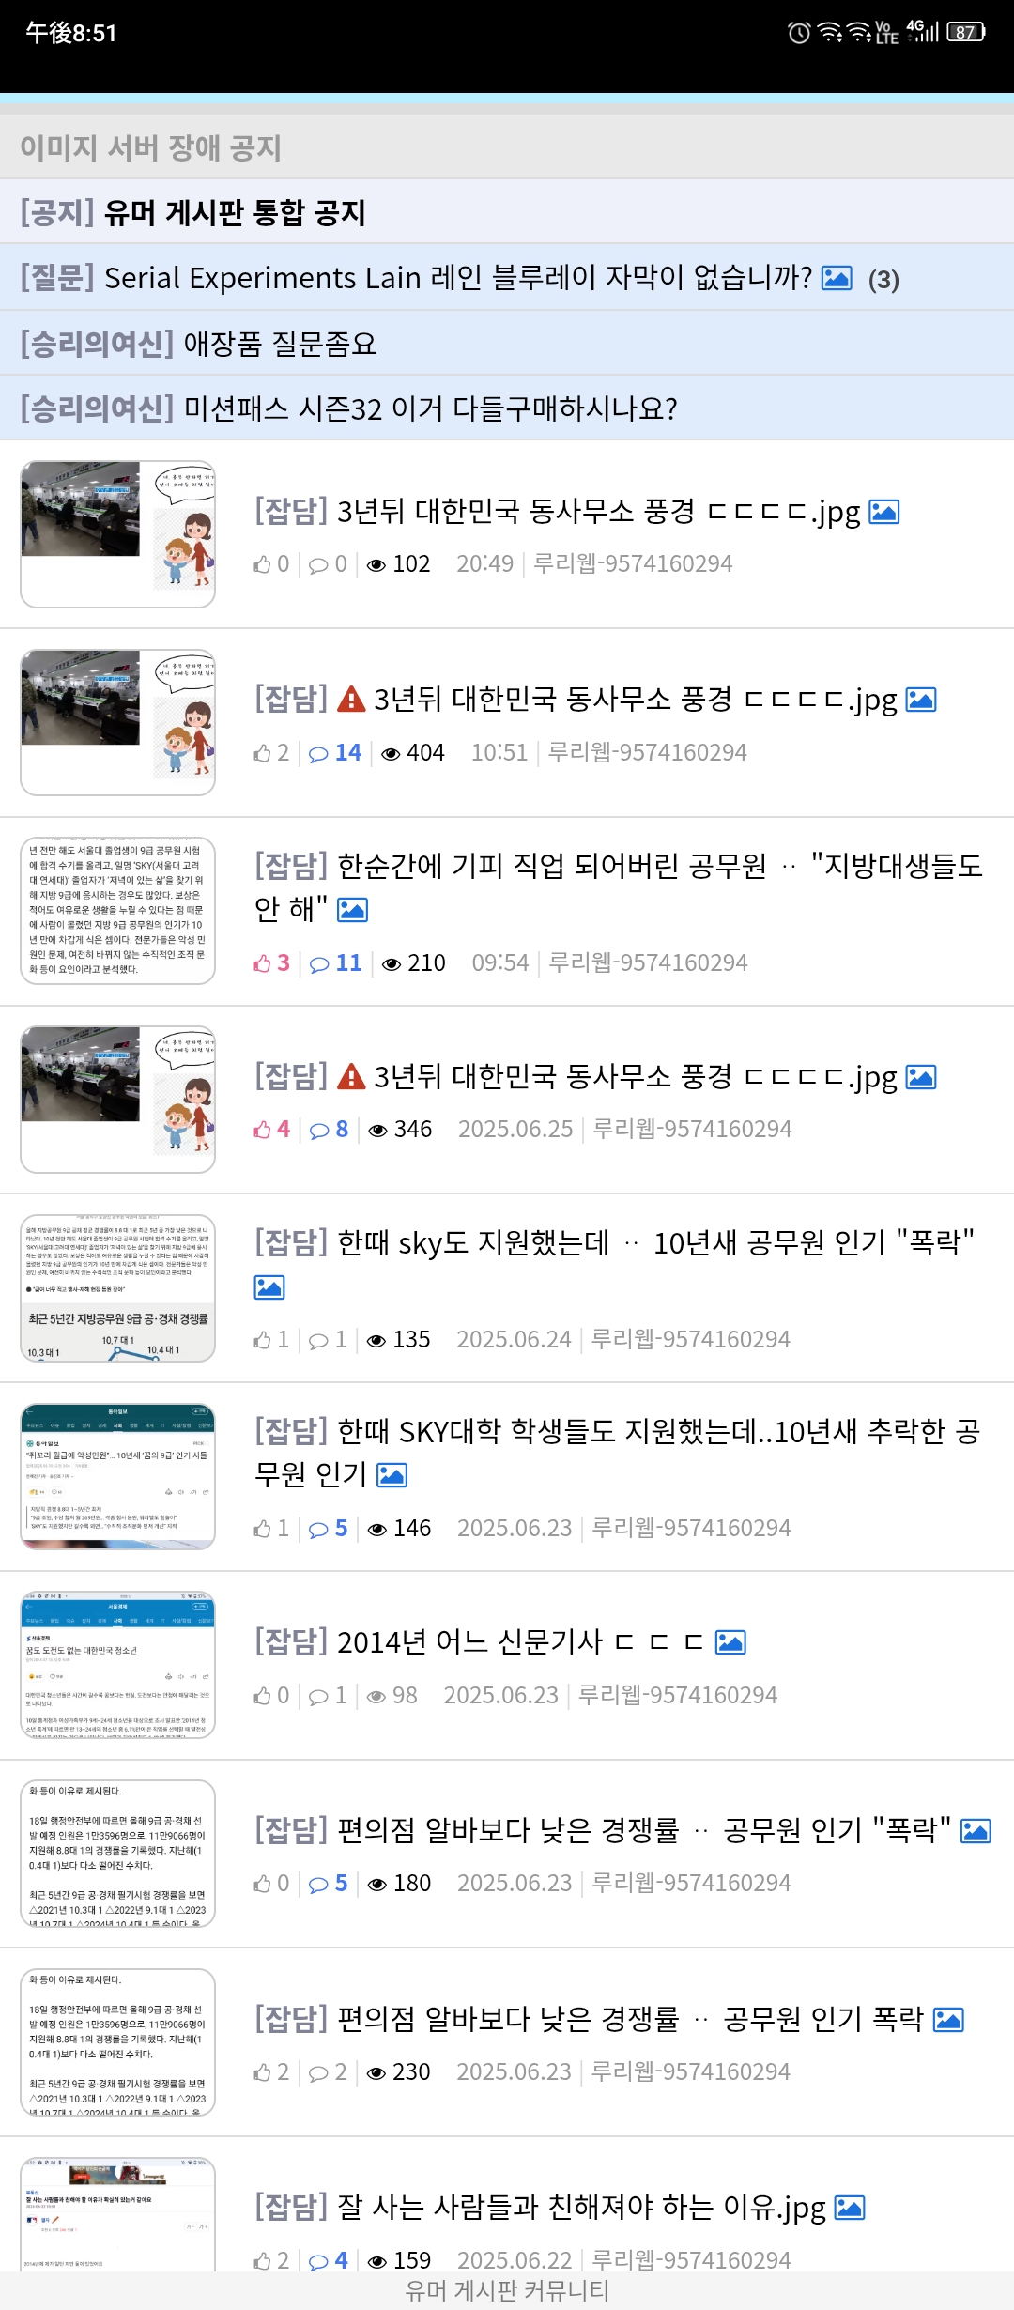Open 유머 게시판 통합 공지 post
This screenshot has height=2310, width=1014.
[507, 212]
